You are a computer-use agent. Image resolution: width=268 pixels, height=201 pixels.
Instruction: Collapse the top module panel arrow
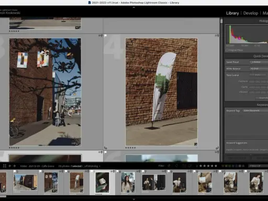(x=134, y=7)
